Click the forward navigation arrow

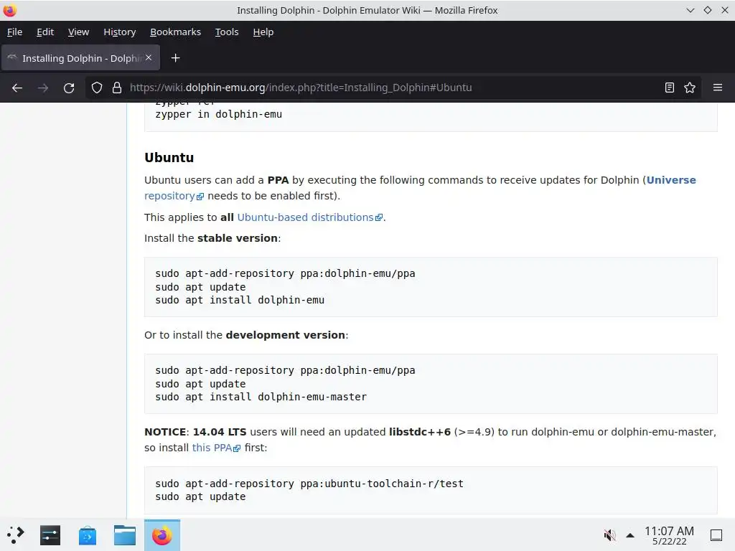(42, 88)
